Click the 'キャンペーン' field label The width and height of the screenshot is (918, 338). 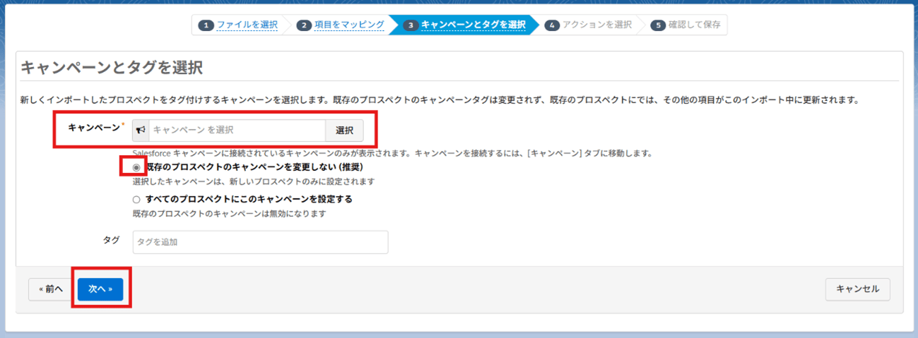click(94, 128)
